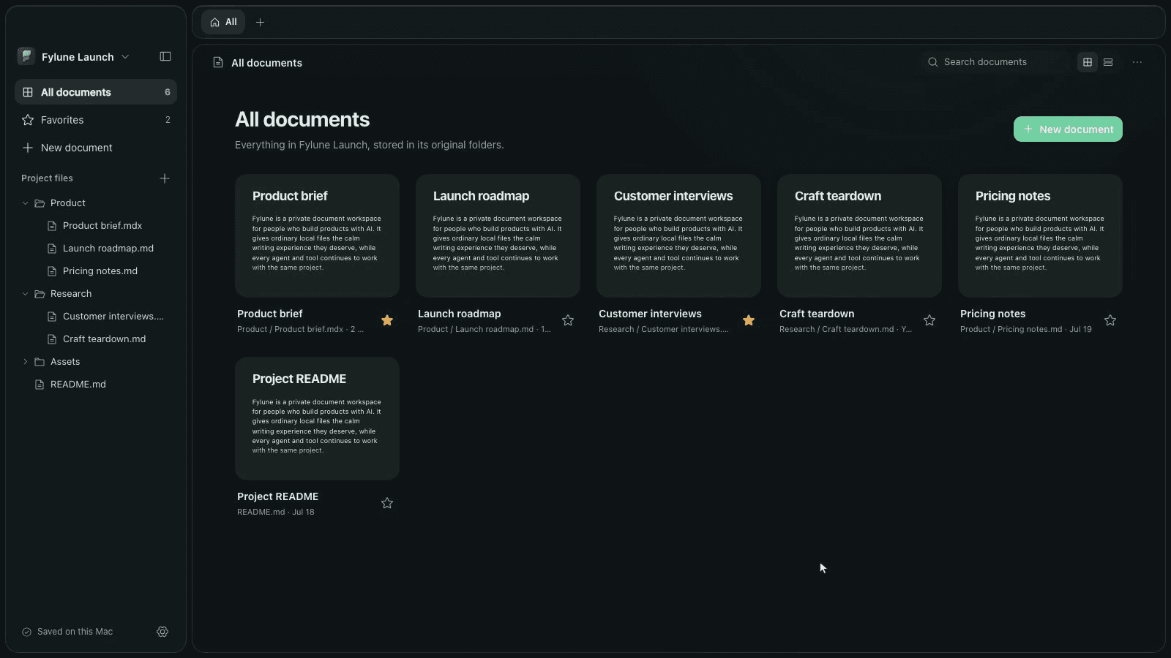The width and height of the screenshot is (1171, 658).
Task: Favorite the Craft teardown document star
Action: click(929, 320)
